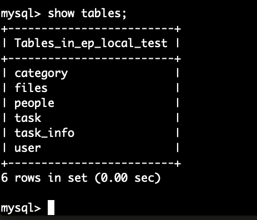The height and width of the screenshot is (220, 257).
Task: Click the bottom table border line
Action: [x=91, y=163]
